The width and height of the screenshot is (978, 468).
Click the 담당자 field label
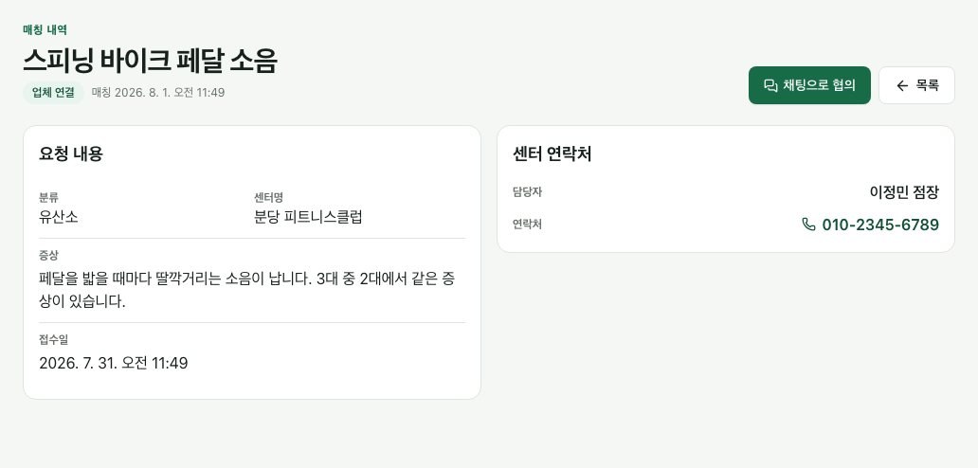(527, 192)
